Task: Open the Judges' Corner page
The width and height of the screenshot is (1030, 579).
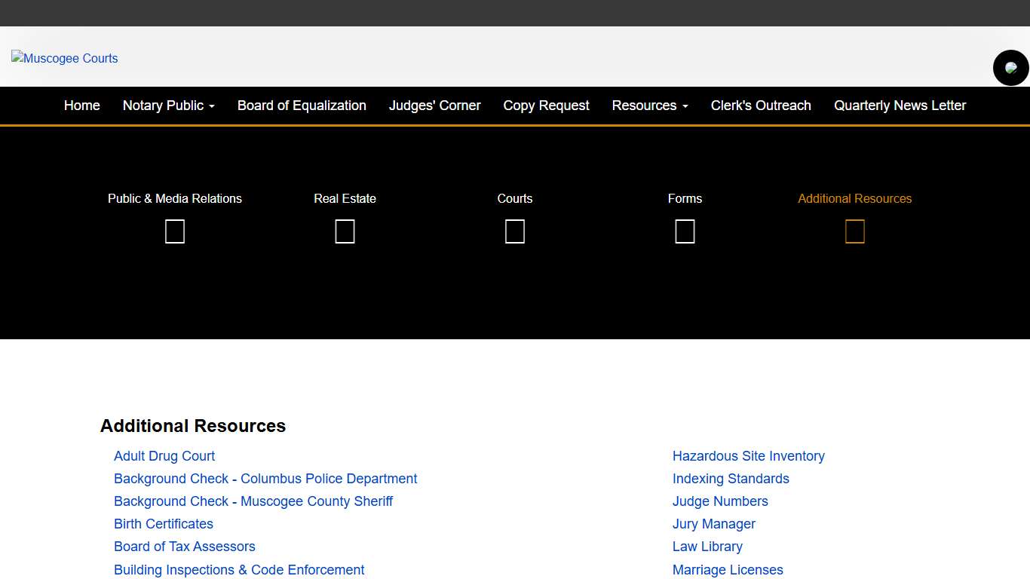Action: click(x=434, y=106)
